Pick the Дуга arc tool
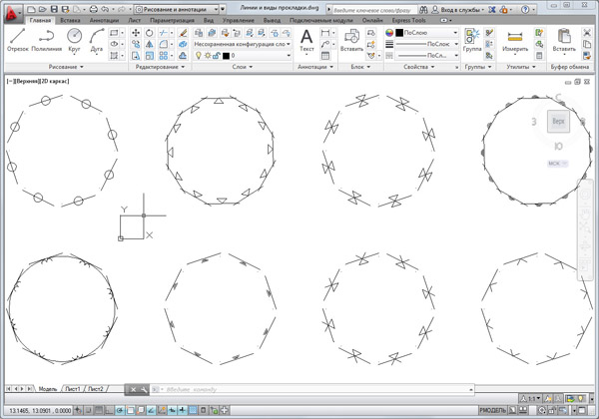This screenshot has height=419, width=599. point(96,38)
